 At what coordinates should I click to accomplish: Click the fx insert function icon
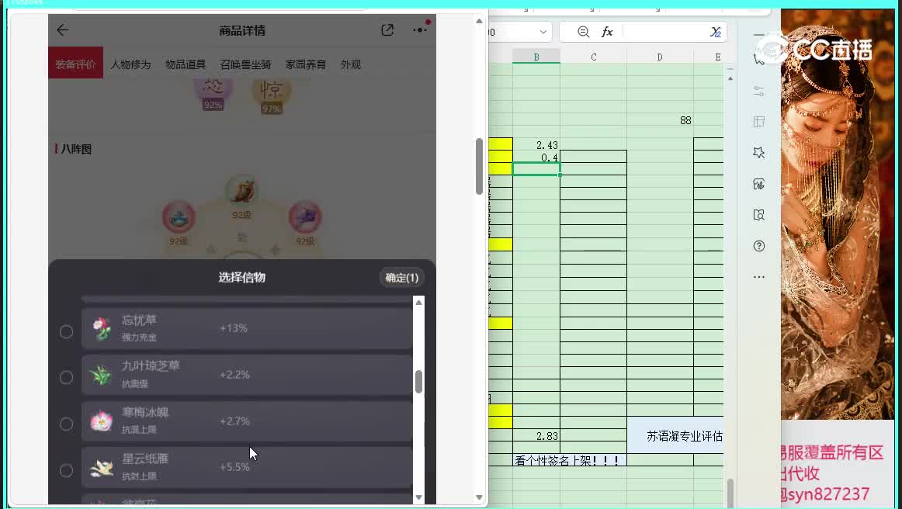[x=607, y=32]
